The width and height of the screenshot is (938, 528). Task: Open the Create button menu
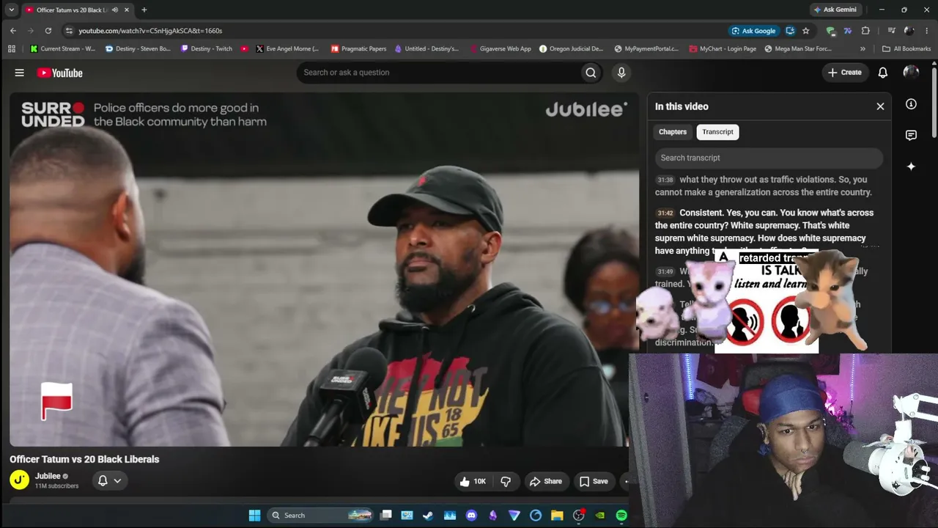click(845, 73)
